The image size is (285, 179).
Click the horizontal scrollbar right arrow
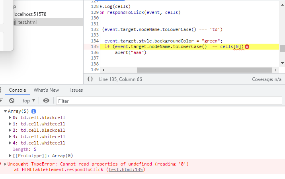tap(276, 70)
